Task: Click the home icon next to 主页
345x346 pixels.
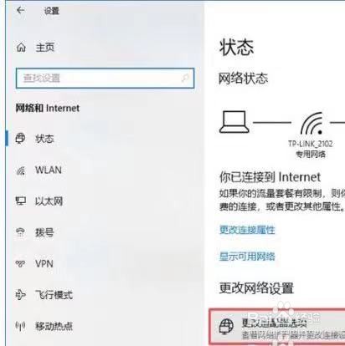Action: point(21,47)
